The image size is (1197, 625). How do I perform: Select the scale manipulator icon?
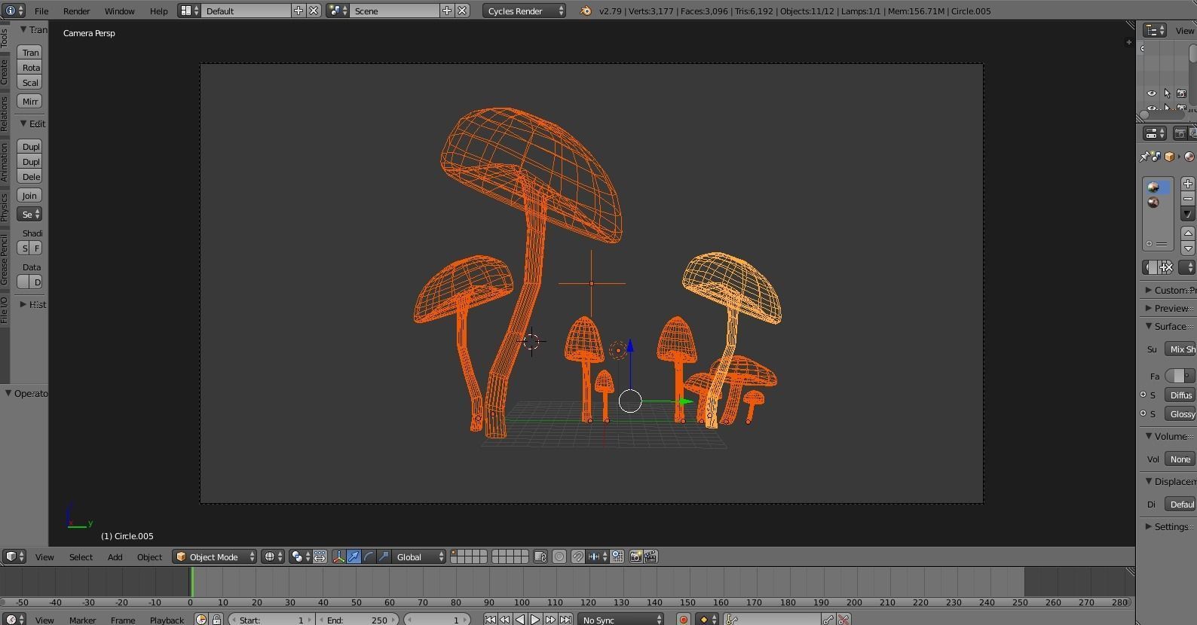tap(384, 557)
